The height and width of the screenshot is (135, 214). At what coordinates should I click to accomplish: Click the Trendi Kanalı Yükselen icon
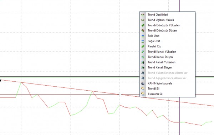143,52
